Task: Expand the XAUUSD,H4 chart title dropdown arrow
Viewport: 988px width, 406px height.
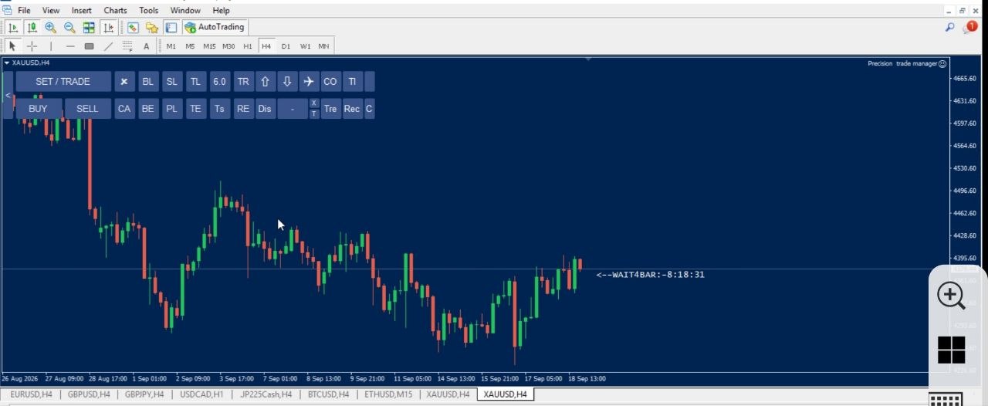Action: click(x=7, y=63)
